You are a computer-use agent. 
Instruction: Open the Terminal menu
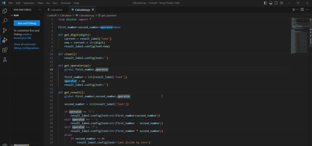coord(66,3)
